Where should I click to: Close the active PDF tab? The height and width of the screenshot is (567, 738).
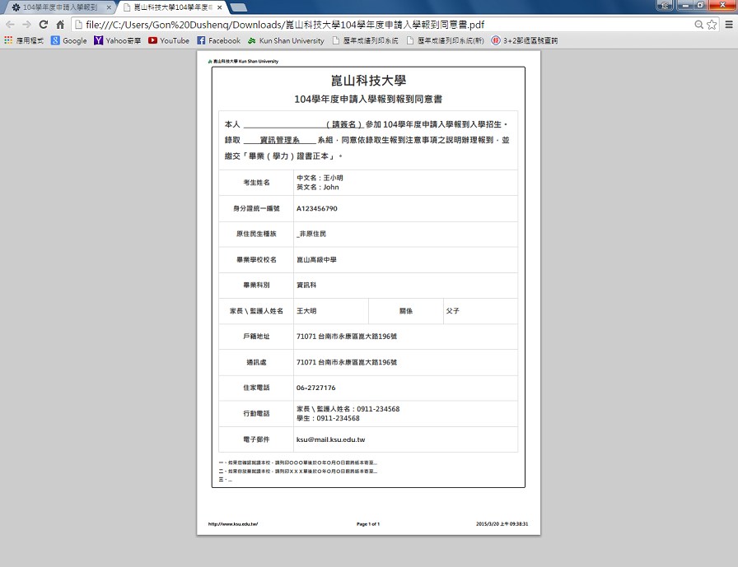pos(219,7)
